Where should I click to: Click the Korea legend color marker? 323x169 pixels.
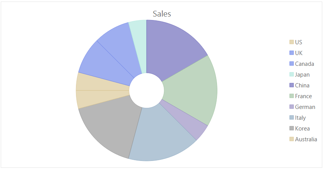pyautogui.click(x=291, y=128)
